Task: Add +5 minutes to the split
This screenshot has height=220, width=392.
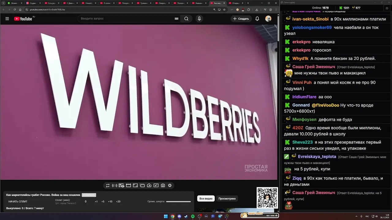Action: (103, 202)
